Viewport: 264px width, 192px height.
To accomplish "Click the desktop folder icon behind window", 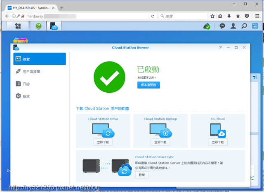I will click(20, 40).
